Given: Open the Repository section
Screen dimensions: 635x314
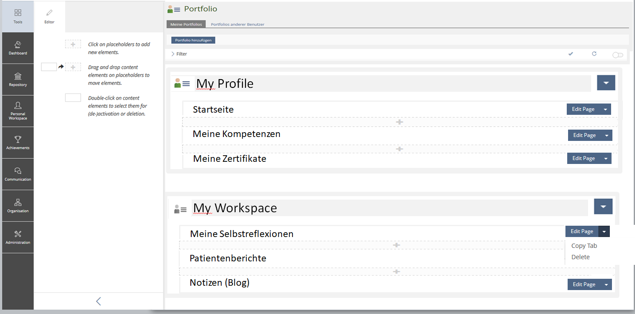Looking at the screenshot, I should (18, 80).
